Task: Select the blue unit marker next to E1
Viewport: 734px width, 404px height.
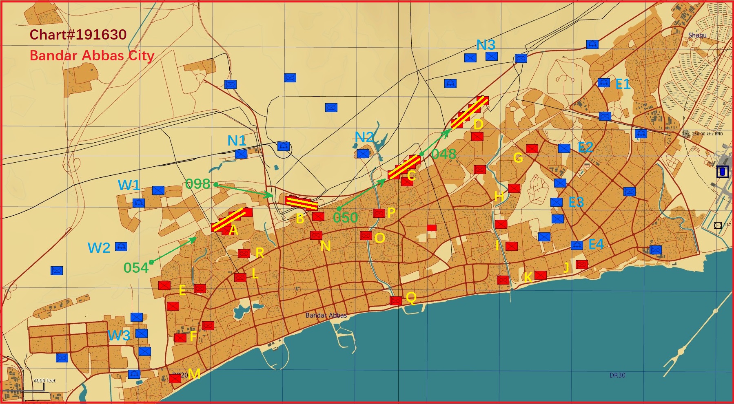Action: 603,83
